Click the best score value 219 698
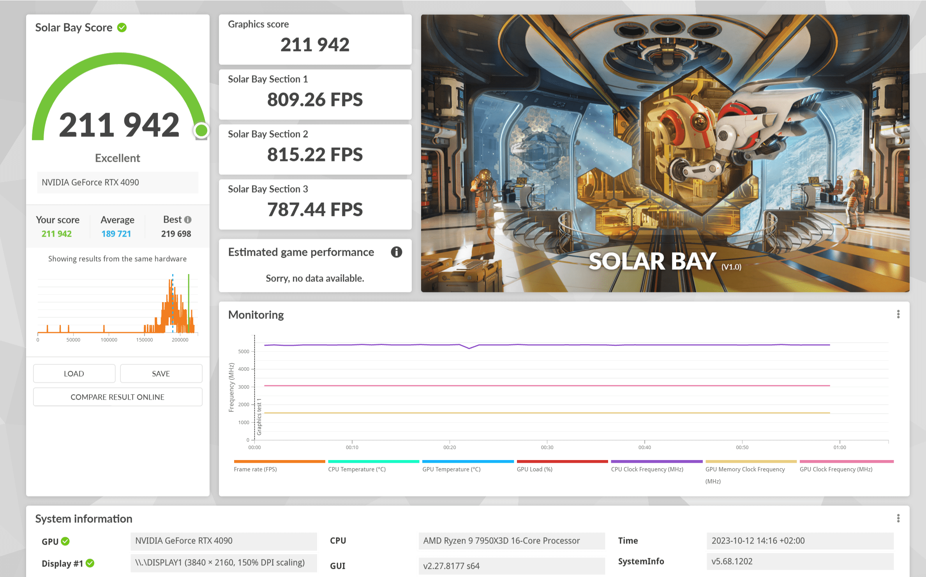This screenshot has height=577, width=926. point(176,234)
